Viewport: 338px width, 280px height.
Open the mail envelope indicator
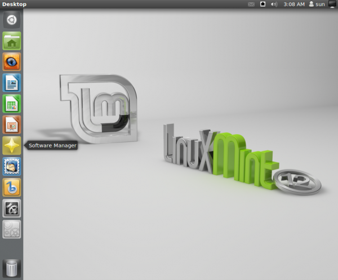click(251, 5)
